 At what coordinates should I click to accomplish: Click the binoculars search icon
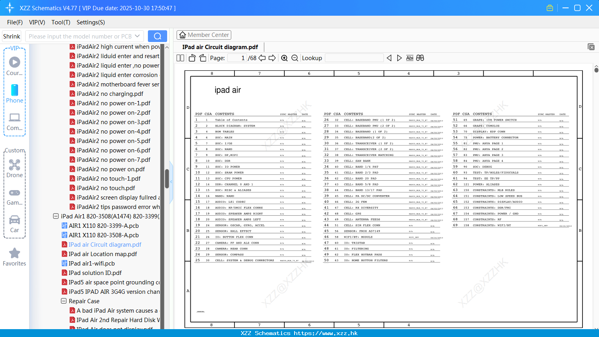420,58
